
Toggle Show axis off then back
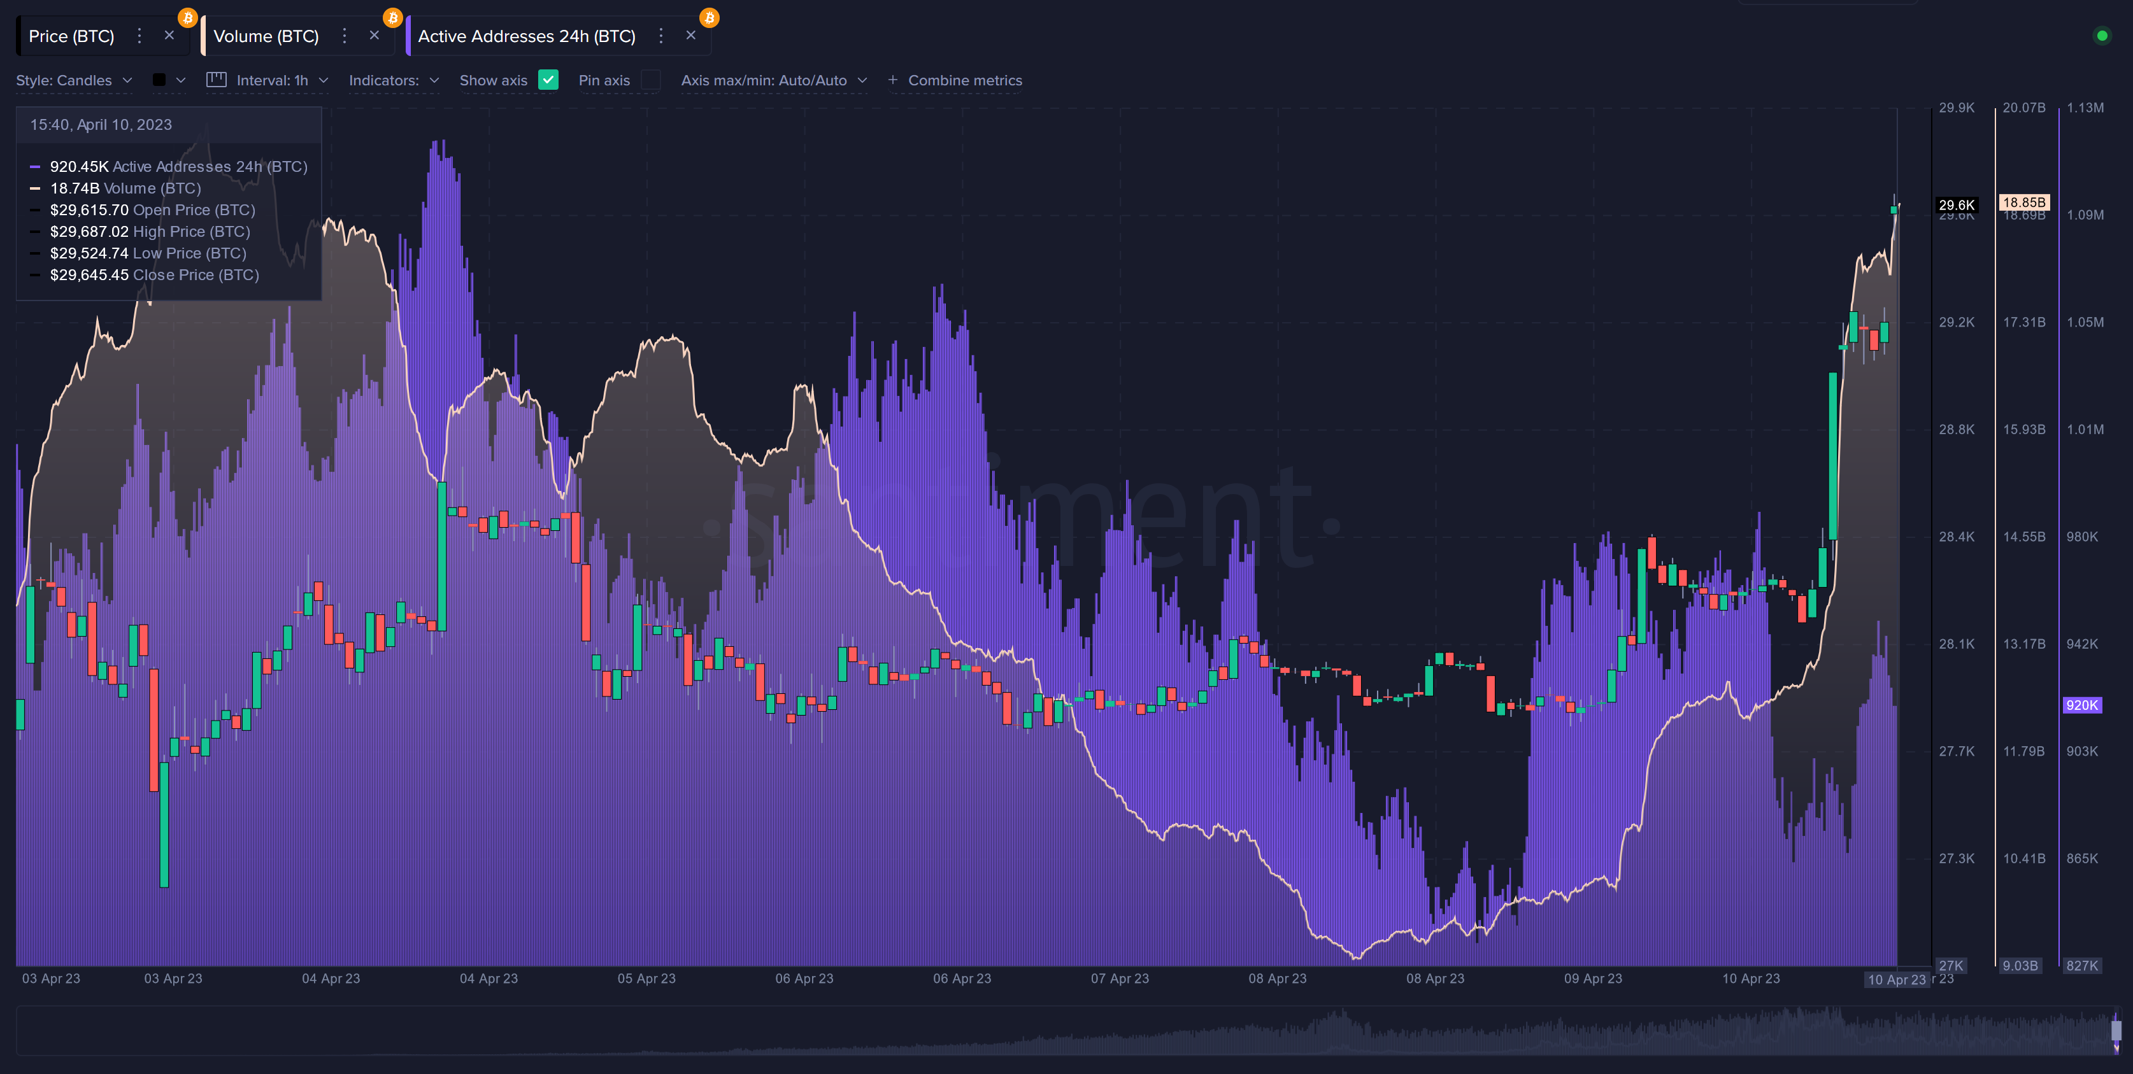547,80
